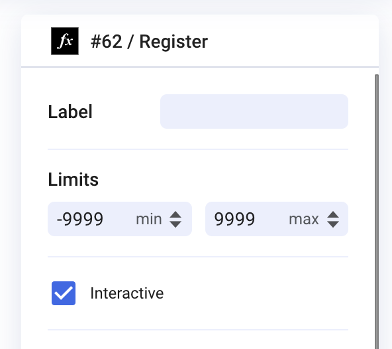Increase the min limit with up arrow
The image size is (392, 349).
coord(175,215)
